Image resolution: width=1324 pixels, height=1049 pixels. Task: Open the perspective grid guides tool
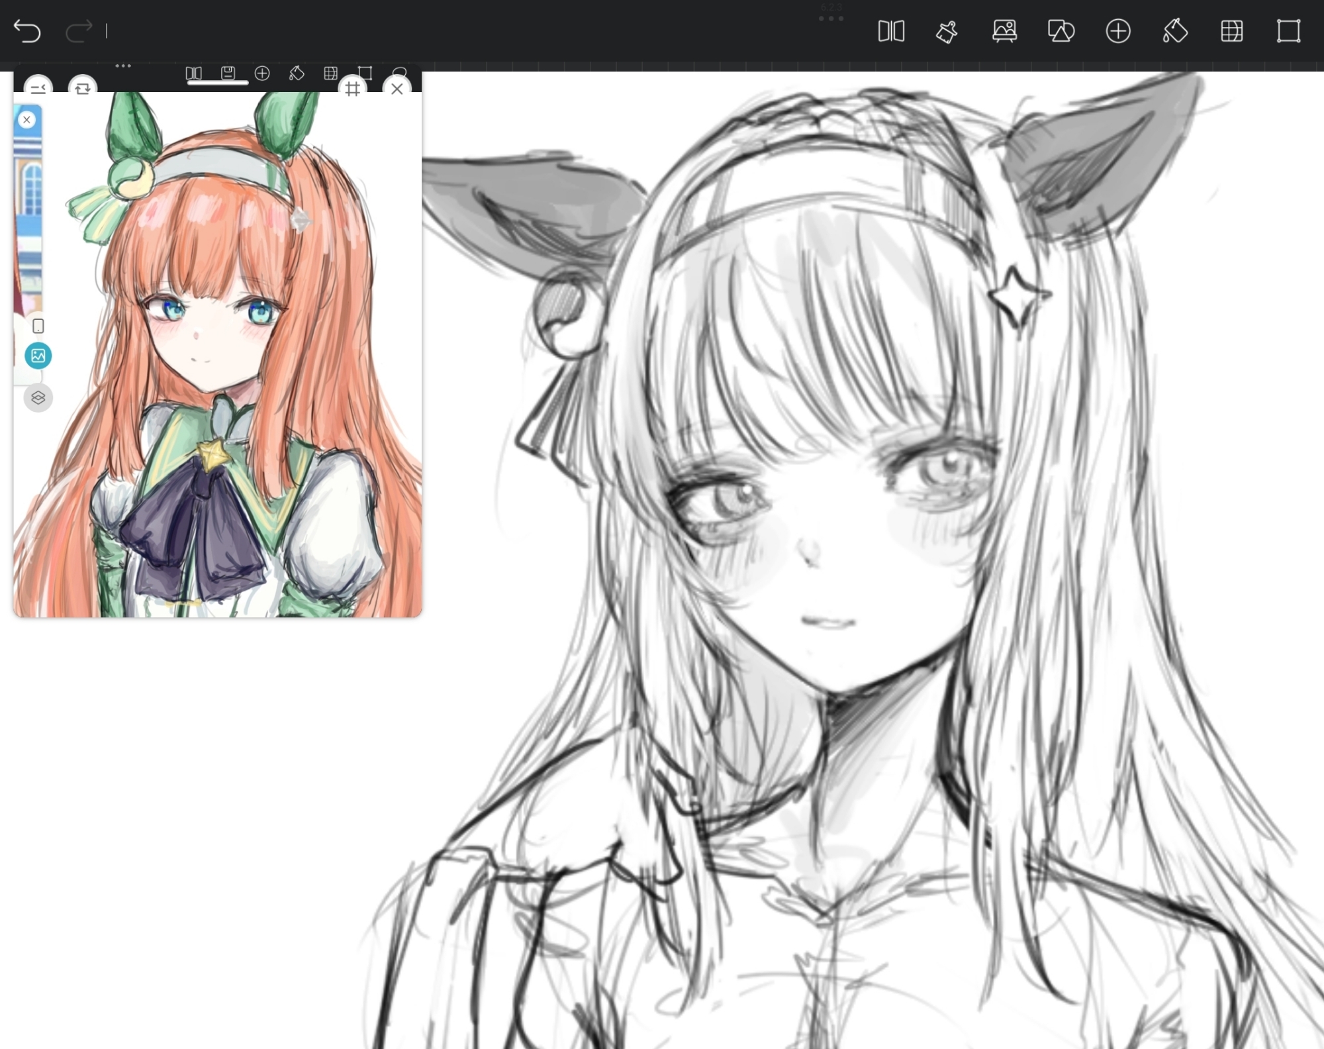(1231, 31)
